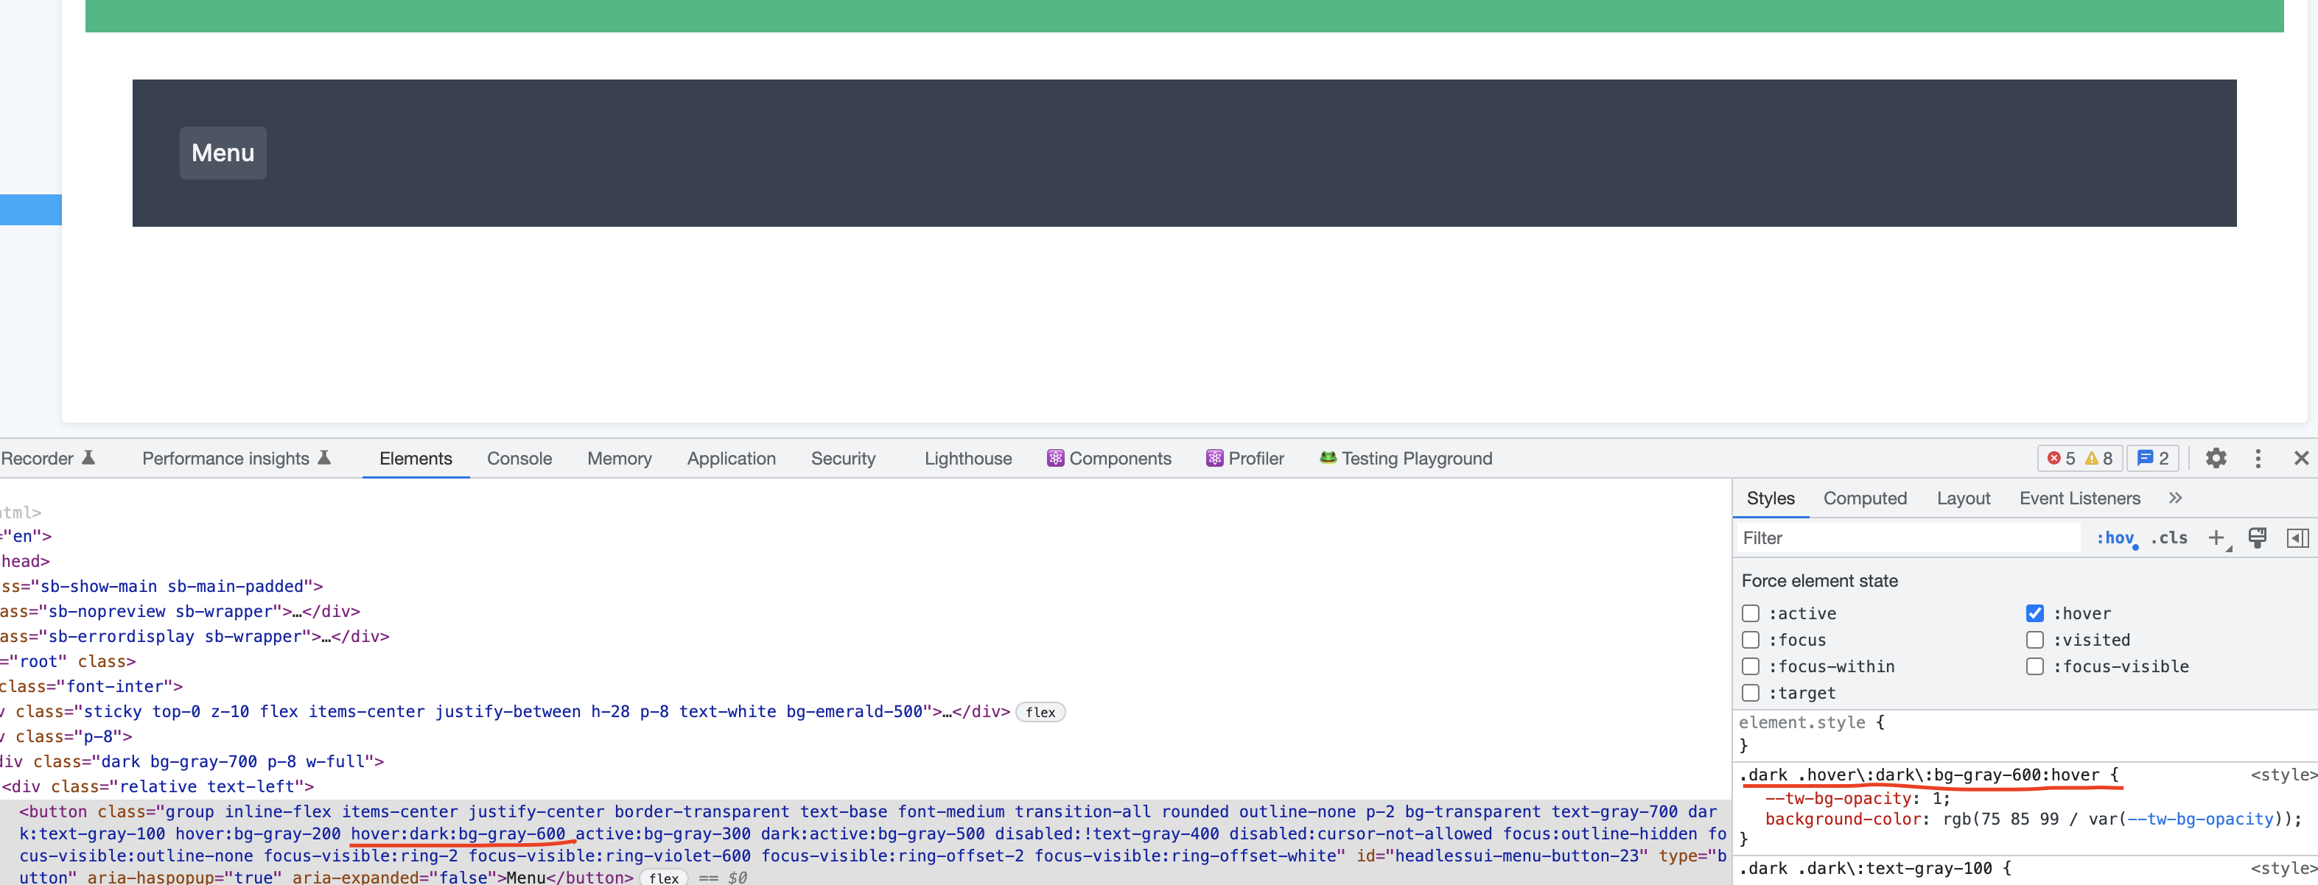Toggle the :hov element state panel
This screenshot has width=2318, height=885.
(2116, 537)
